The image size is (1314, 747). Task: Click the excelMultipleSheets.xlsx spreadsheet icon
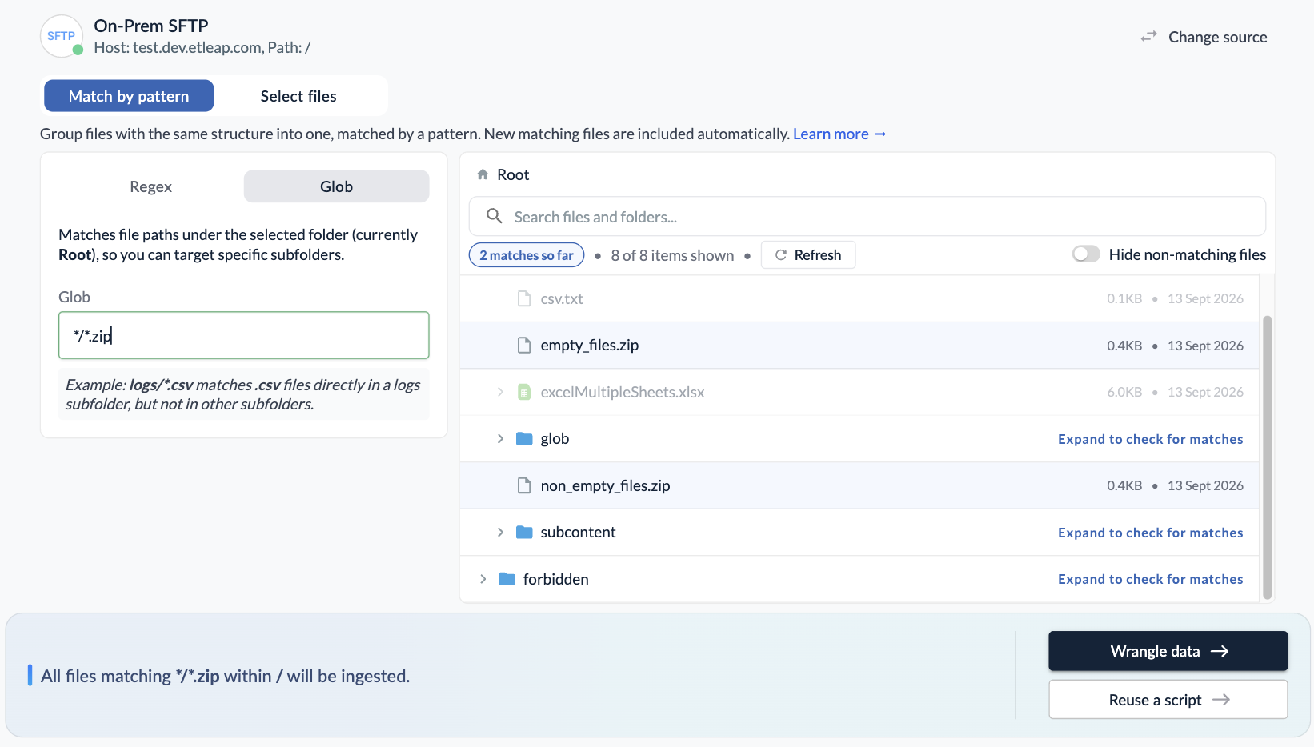524,392
